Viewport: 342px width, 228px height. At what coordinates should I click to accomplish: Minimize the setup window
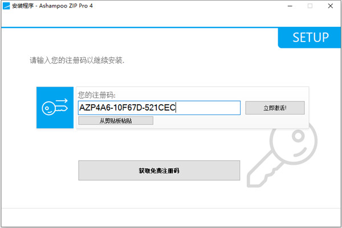(x=290, y=6)
